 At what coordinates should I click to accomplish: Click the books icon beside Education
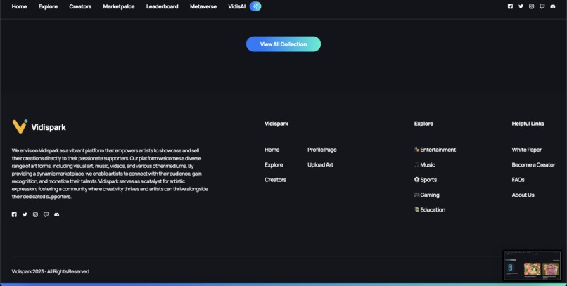coord(416,209)
